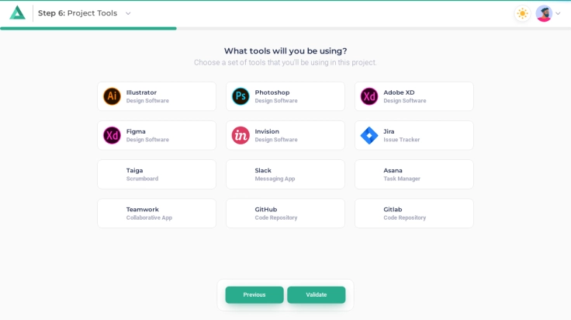Select the Asana Task Manager card
Screen dimensions: 571x320
click(x=414, y=174)
